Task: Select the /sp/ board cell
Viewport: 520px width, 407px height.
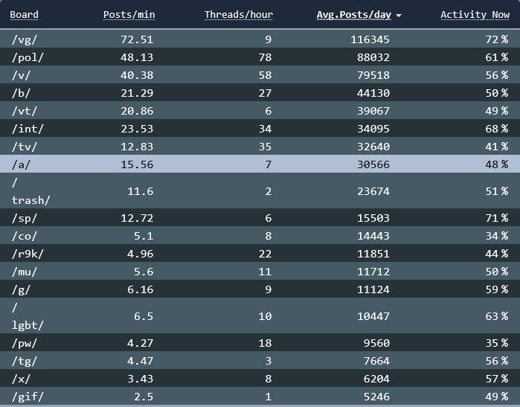Action: (x=25, y=218)
